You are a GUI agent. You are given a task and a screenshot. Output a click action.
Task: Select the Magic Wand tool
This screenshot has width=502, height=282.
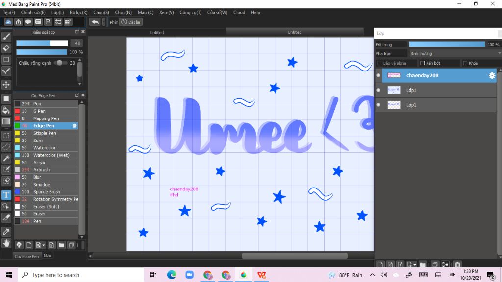(x=6, y=158)
